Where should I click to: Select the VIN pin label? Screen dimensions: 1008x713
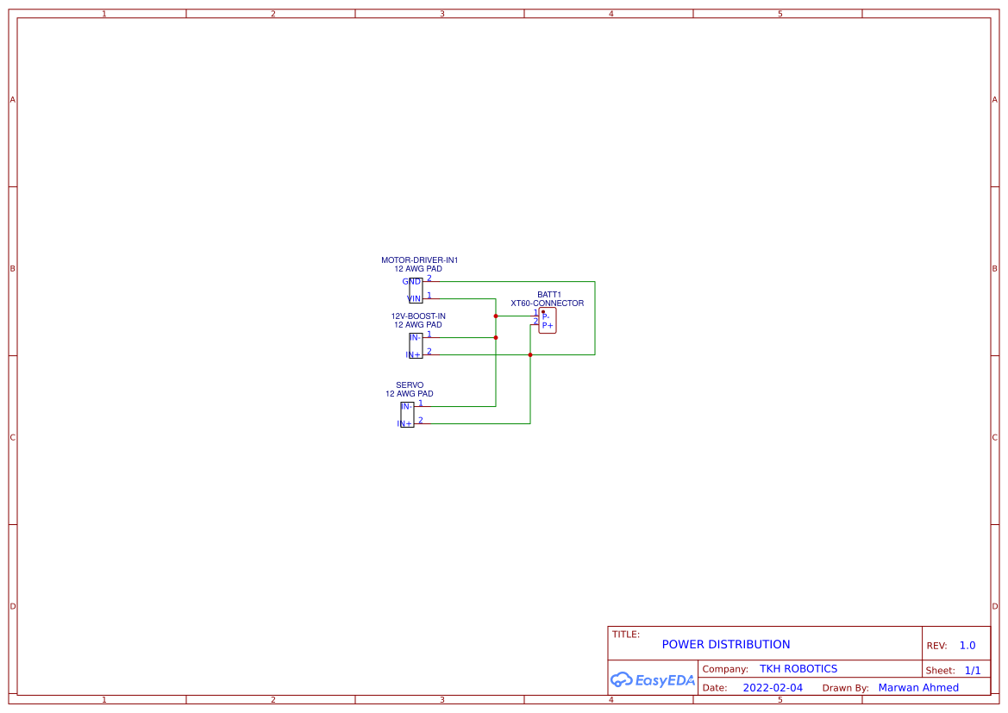(414, 297)
